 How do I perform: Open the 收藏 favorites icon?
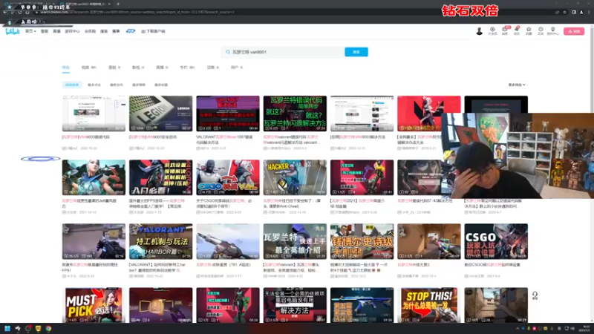(529, 31)
